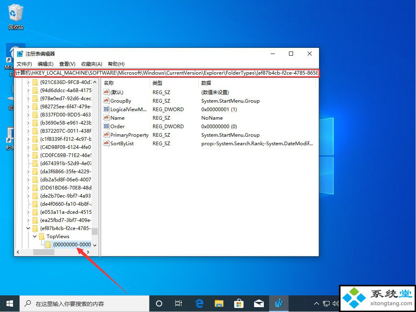The image size is (416, 312).
Task: Click the tree's horizontal scrollbar left arrow
Action: (x=18, y=252)
